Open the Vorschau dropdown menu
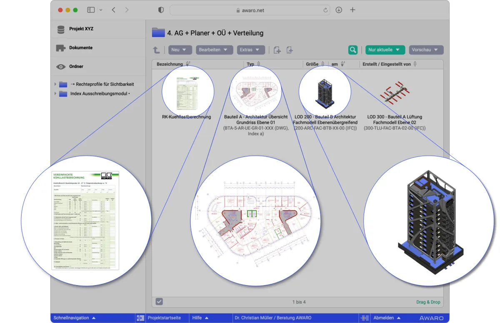 [x=426, y=50]
